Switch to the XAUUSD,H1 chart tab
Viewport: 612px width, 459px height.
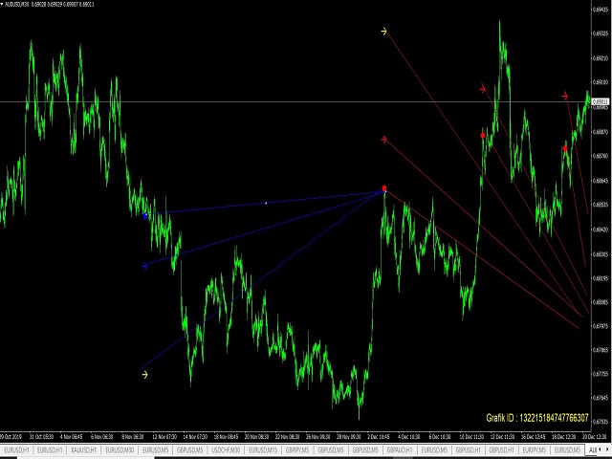(82, 450)
